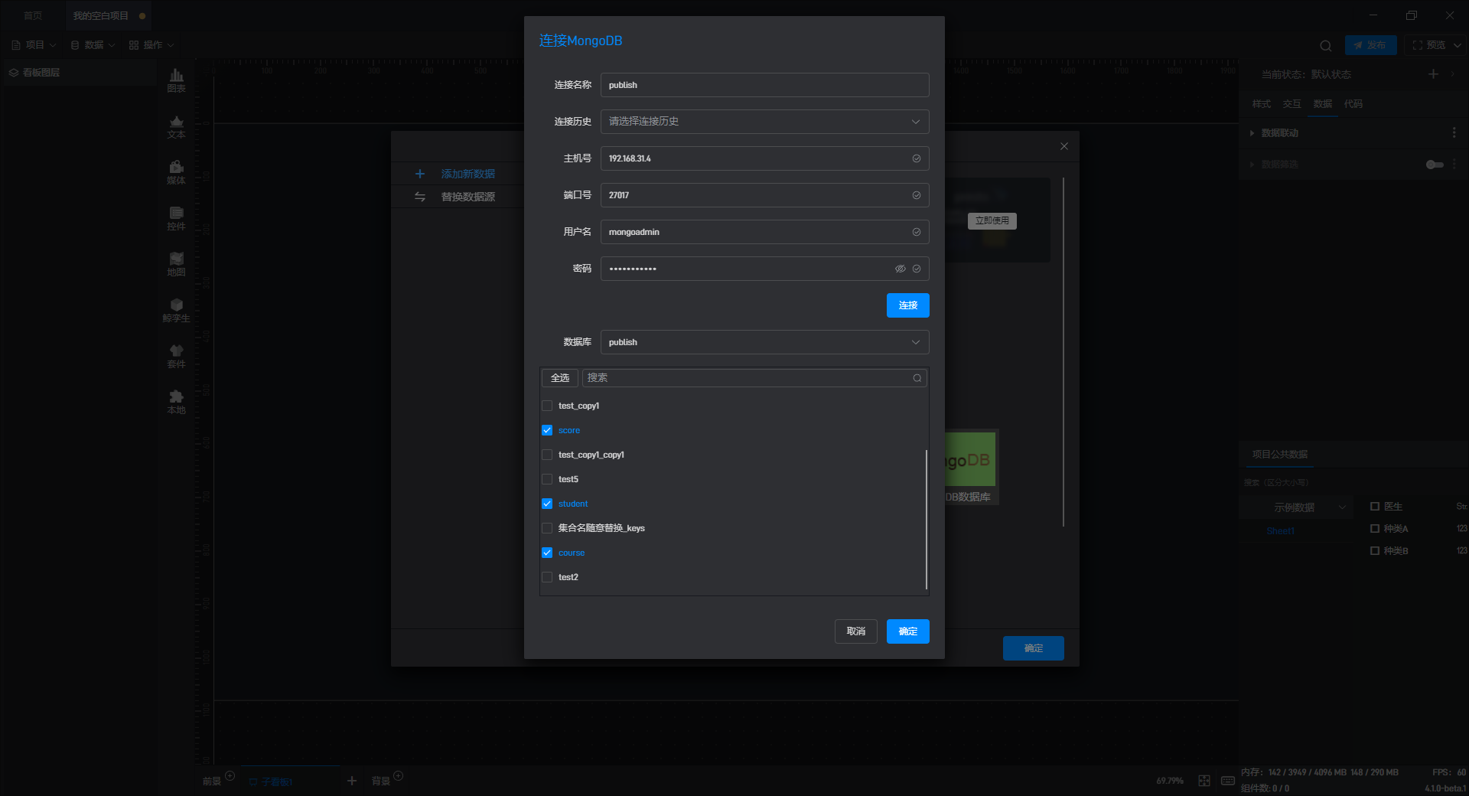1469x796 pixels.
Task: Click the clear icon in 密码 field
Action: coord(917,269)
